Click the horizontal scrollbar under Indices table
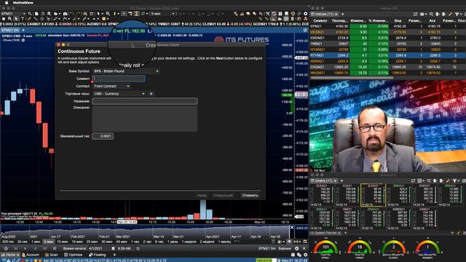This screenshot has width=466, height=262. [351, 78]
